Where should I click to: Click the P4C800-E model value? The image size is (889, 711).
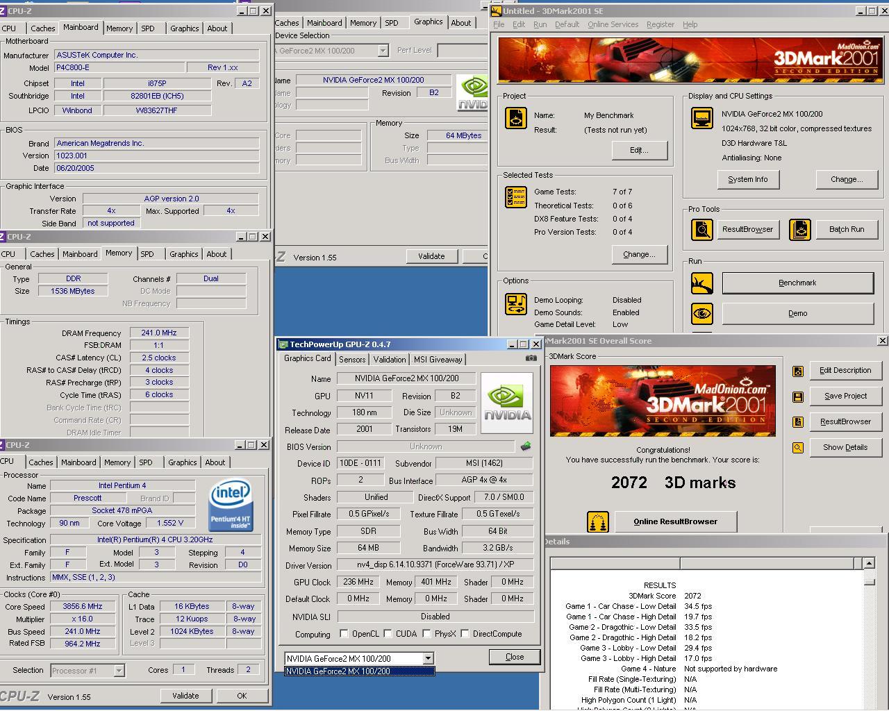tap(120, 67)
